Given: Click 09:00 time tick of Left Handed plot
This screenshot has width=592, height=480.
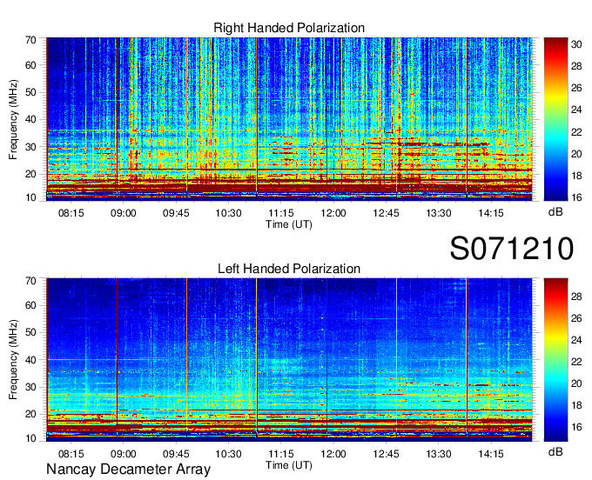Looking at the screenshot, I should 123,454.
